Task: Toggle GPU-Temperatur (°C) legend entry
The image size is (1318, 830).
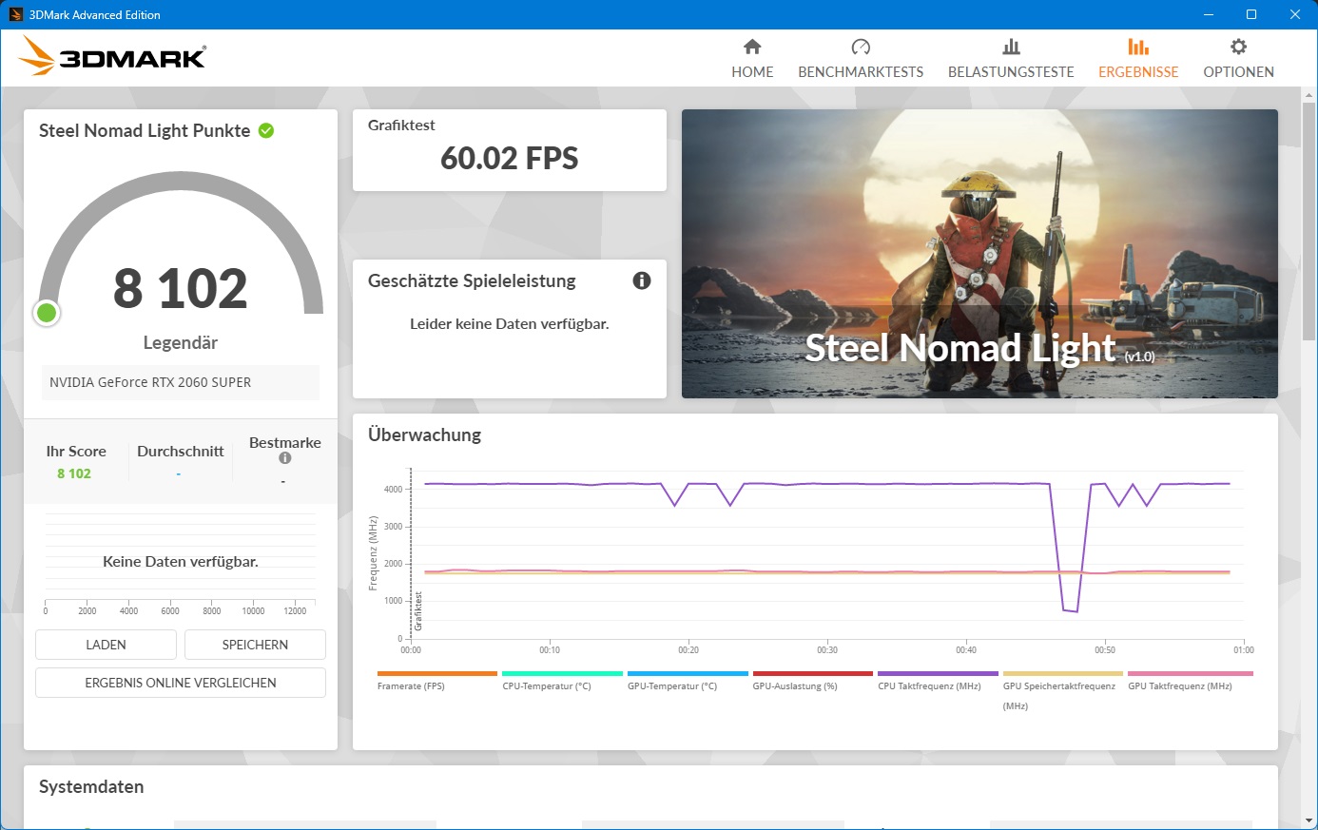Action: point(688,681)
